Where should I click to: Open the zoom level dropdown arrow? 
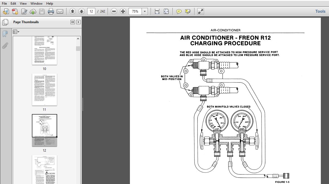pyautogui.click(x=145, y=11)
